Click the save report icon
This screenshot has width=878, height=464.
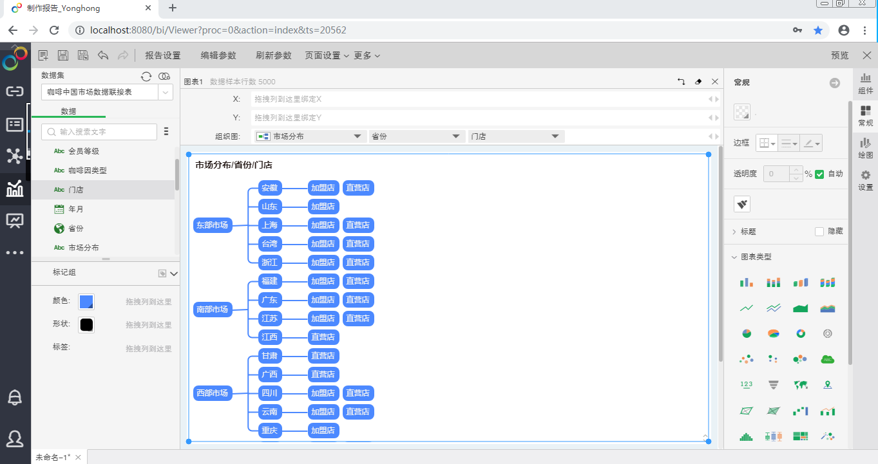click(x=62, y=55)
